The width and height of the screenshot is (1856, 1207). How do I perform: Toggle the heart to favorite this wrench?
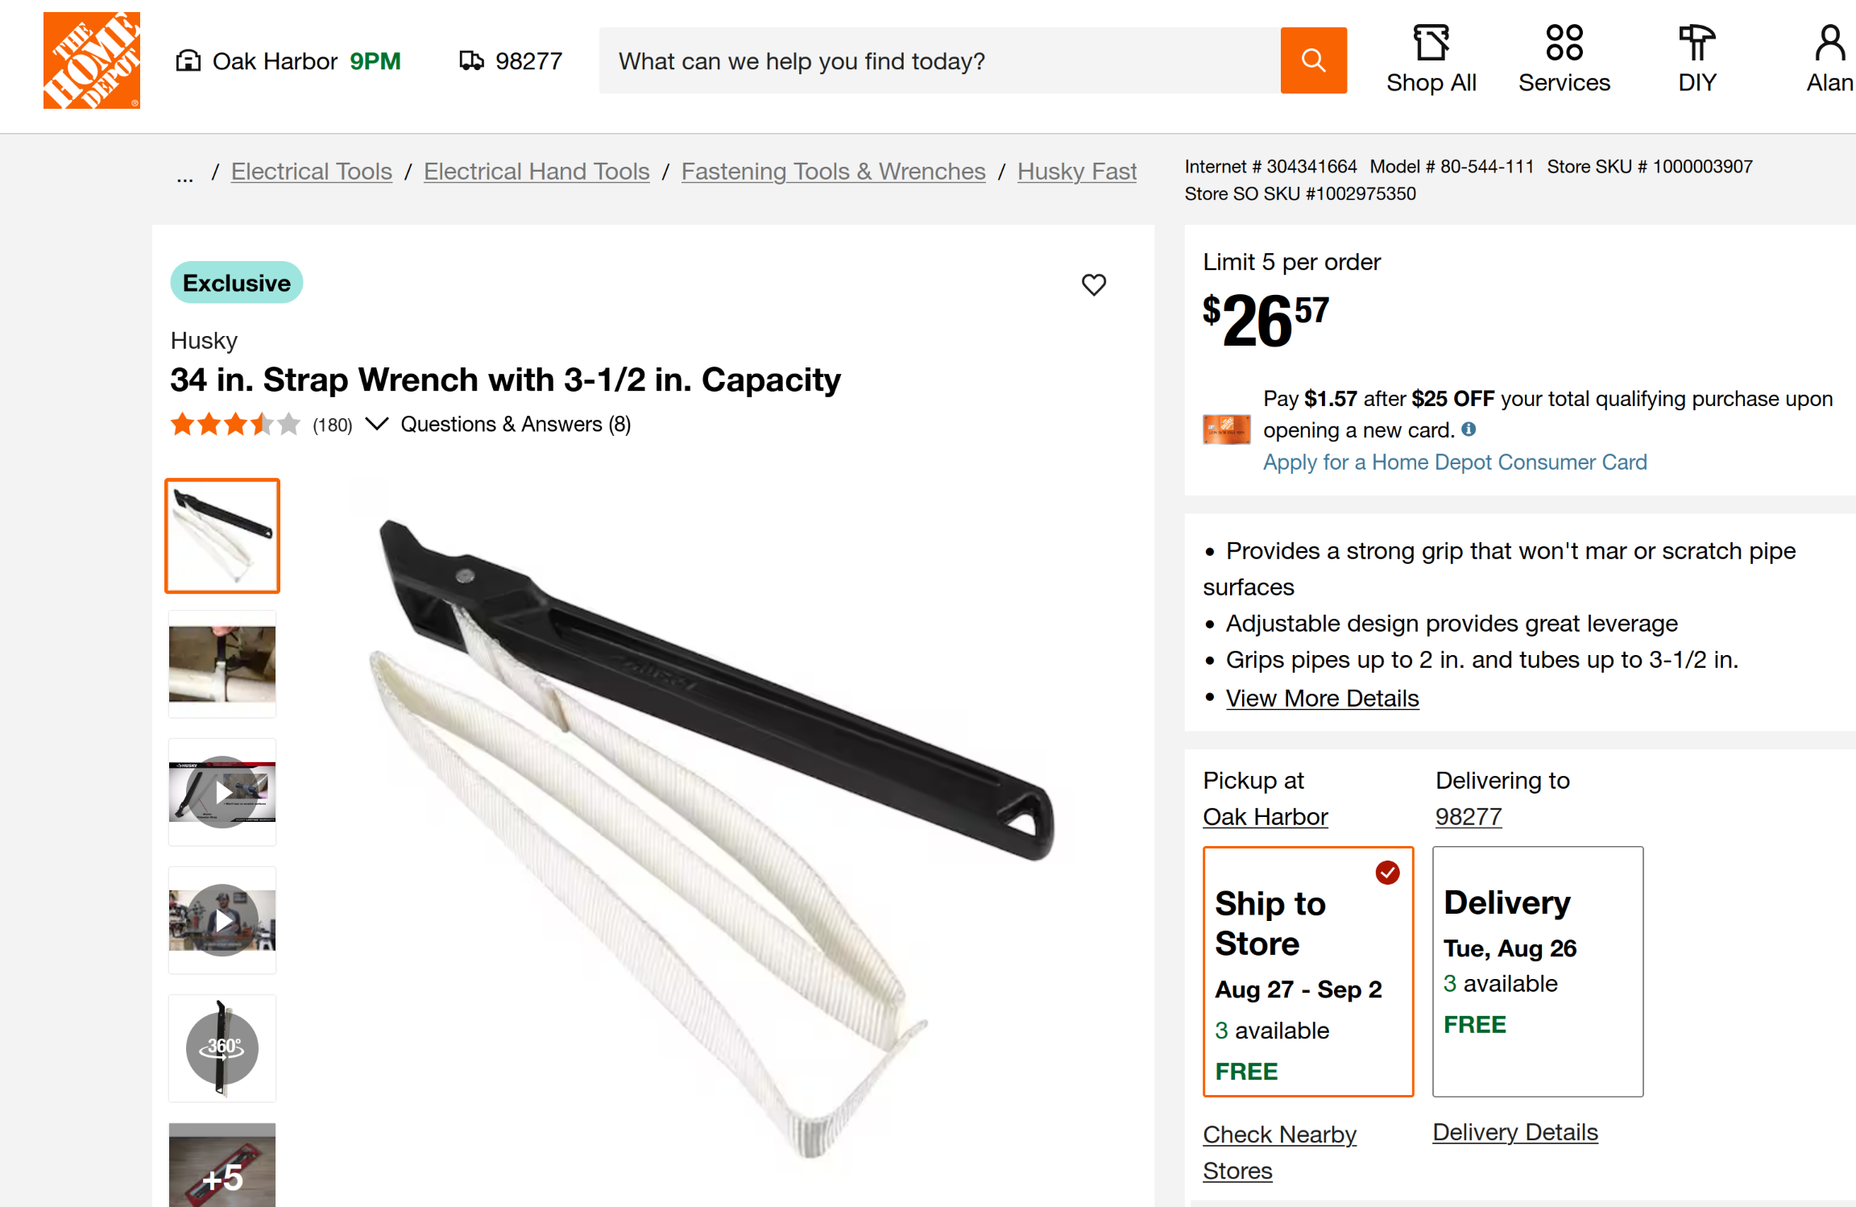(x=1094, y=284)
